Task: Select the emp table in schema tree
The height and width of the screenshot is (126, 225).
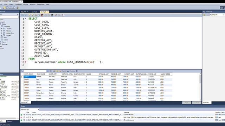Action: tap(5, 37)
